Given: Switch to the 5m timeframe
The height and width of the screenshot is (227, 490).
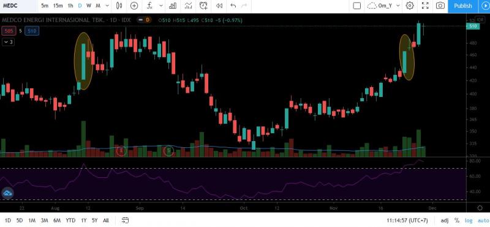Looking at the screenshot, I should click(x=45, y=6).
